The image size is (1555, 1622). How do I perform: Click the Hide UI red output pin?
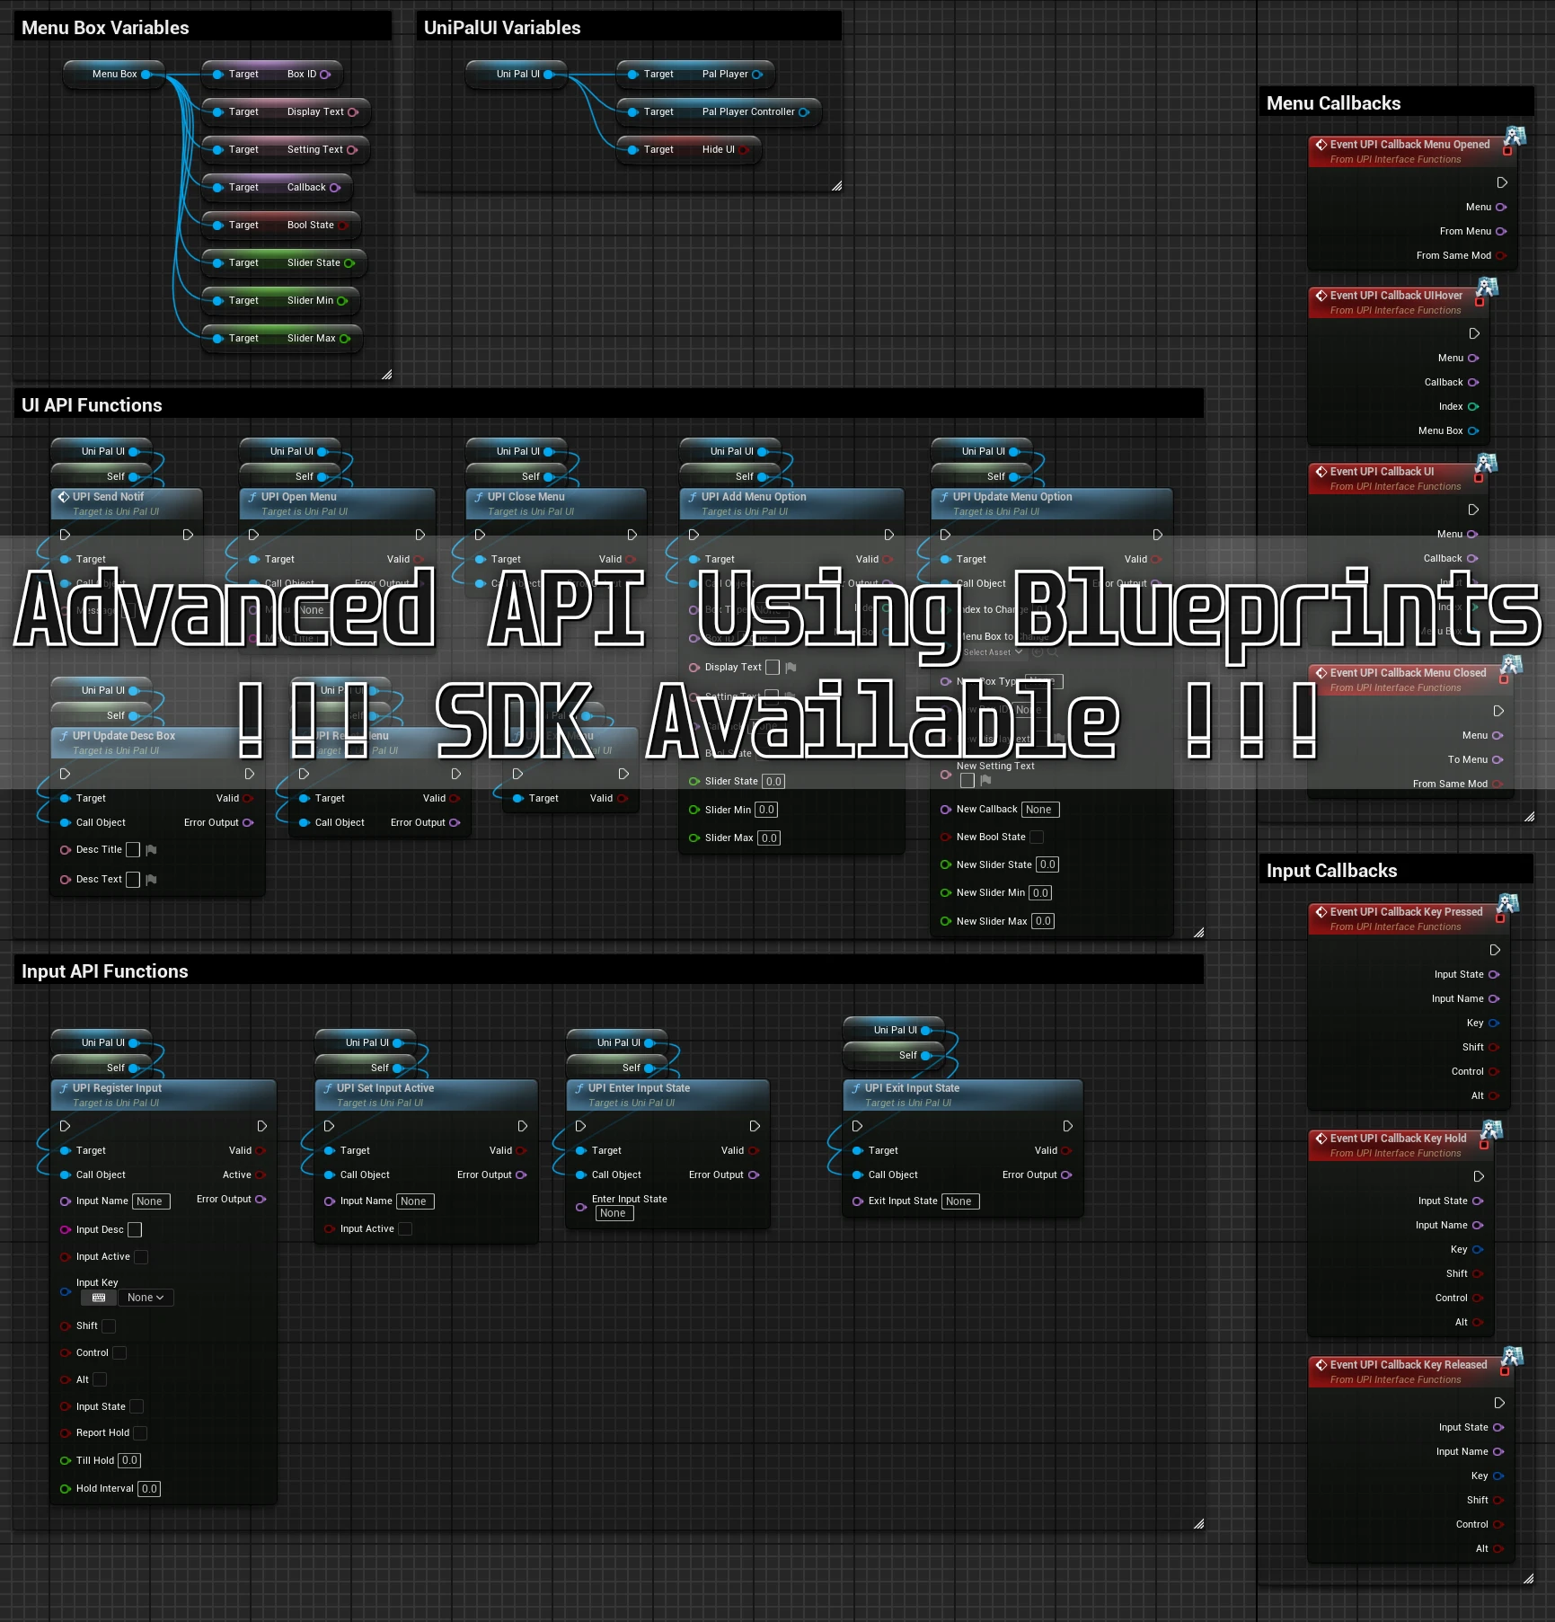point(744,150)
